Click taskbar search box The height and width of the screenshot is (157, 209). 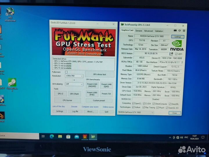point(19,136)
